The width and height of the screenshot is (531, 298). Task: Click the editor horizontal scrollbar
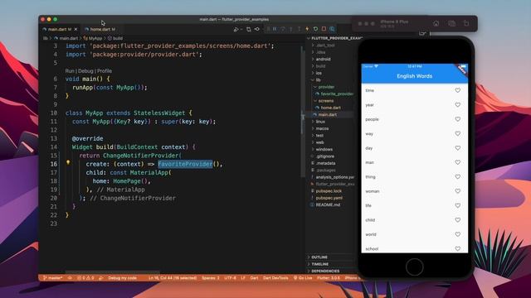pyautogui.click(x=112, y=272)
